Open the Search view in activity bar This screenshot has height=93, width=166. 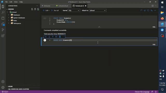point(3,12)
